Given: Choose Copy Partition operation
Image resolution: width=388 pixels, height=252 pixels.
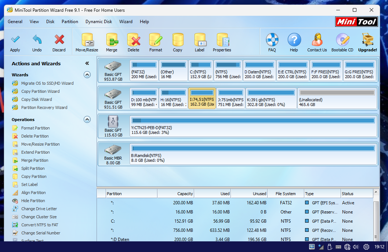Looking at the screenshot, I should tap(34, 176).
